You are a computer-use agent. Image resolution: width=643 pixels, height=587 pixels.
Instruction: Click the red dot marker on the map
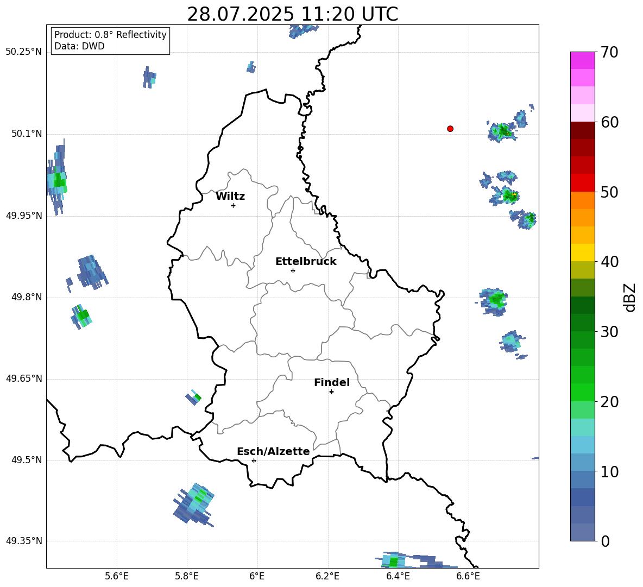coord(450,129)
